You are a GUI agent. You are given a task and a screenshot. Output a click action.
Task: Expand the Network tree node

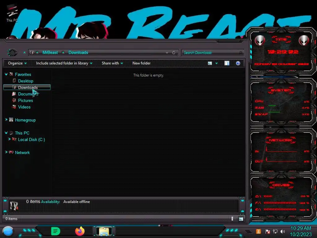[x=6, y=152]
